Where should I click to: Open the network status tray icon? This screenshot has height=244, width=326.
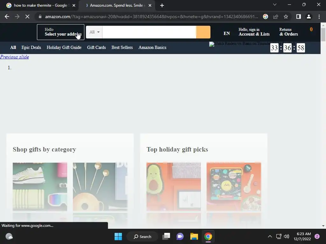pyautogui.click(x=279, y=236)
